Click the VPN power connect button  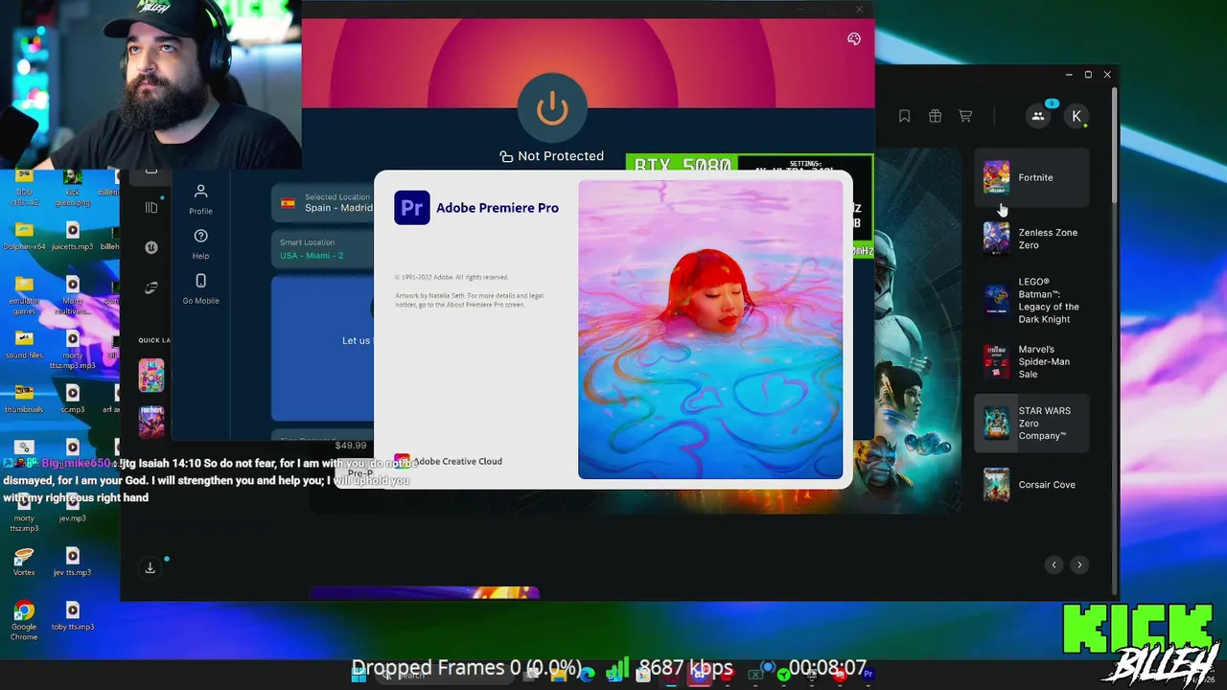[x=552, y=106]
